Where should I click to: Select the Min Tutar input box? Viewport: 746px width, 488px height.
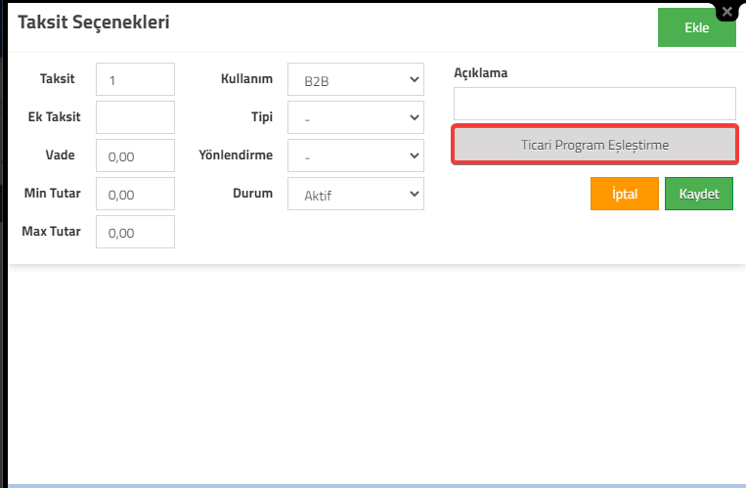[x=135, y=194]
